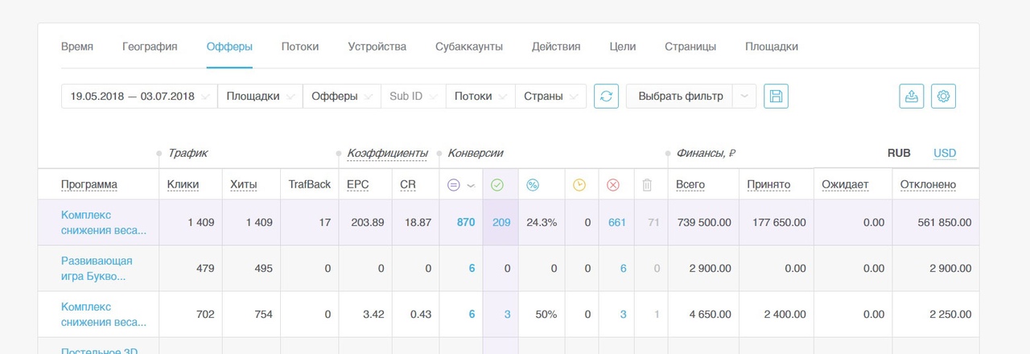The width and height of the screenshot is (1030, 354).
Task: Switch currency to USD
Action: (x=945, y=153)
